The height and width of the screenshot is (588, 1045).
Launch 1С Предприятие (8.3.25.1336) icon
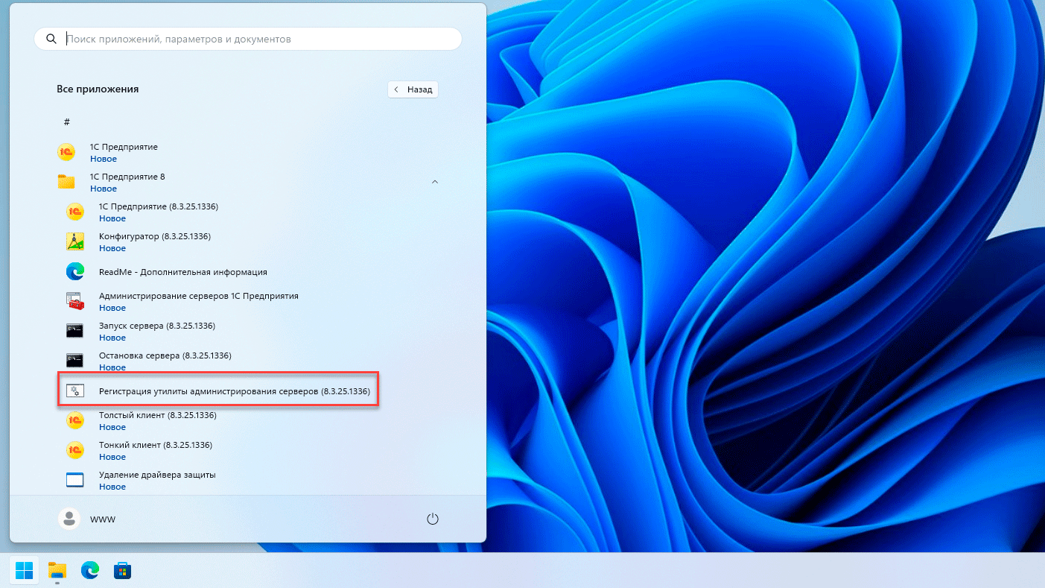[x=75, y=212]
